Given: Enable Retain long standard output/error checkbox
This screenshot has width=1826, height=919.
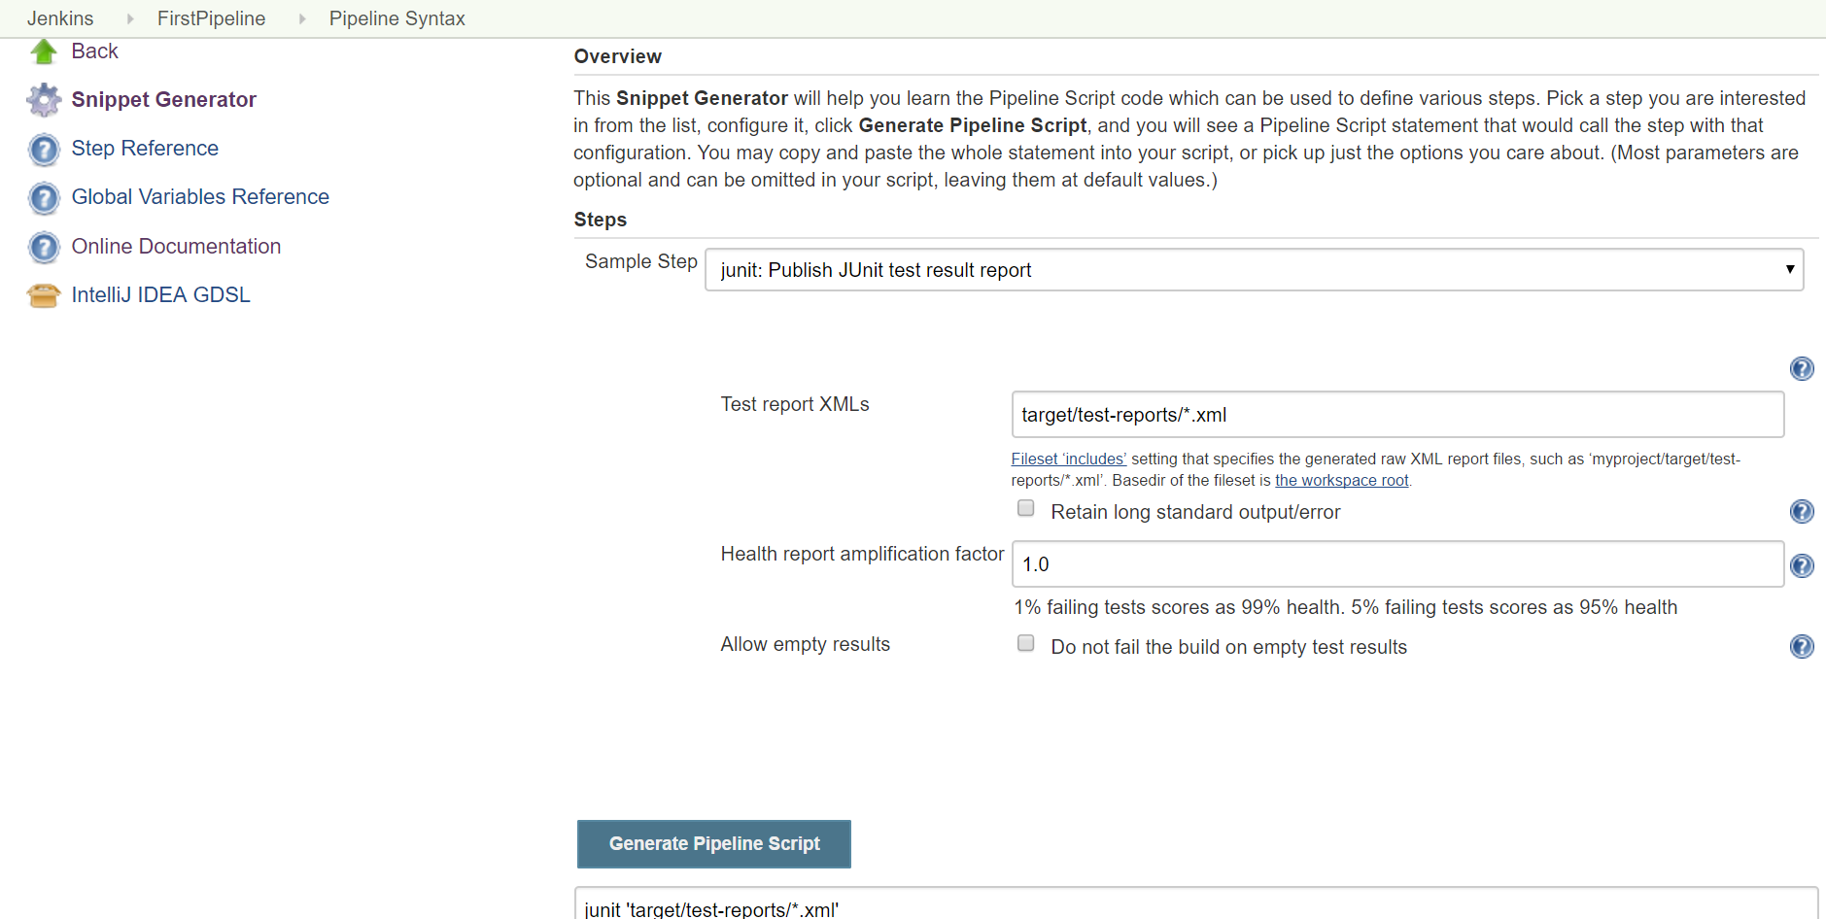Looking at the screenshot, I should tap(1025, 508).
